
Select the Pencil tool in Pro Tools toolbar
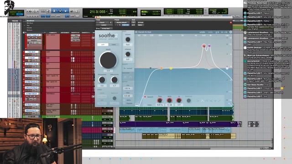tap(77, 11)
